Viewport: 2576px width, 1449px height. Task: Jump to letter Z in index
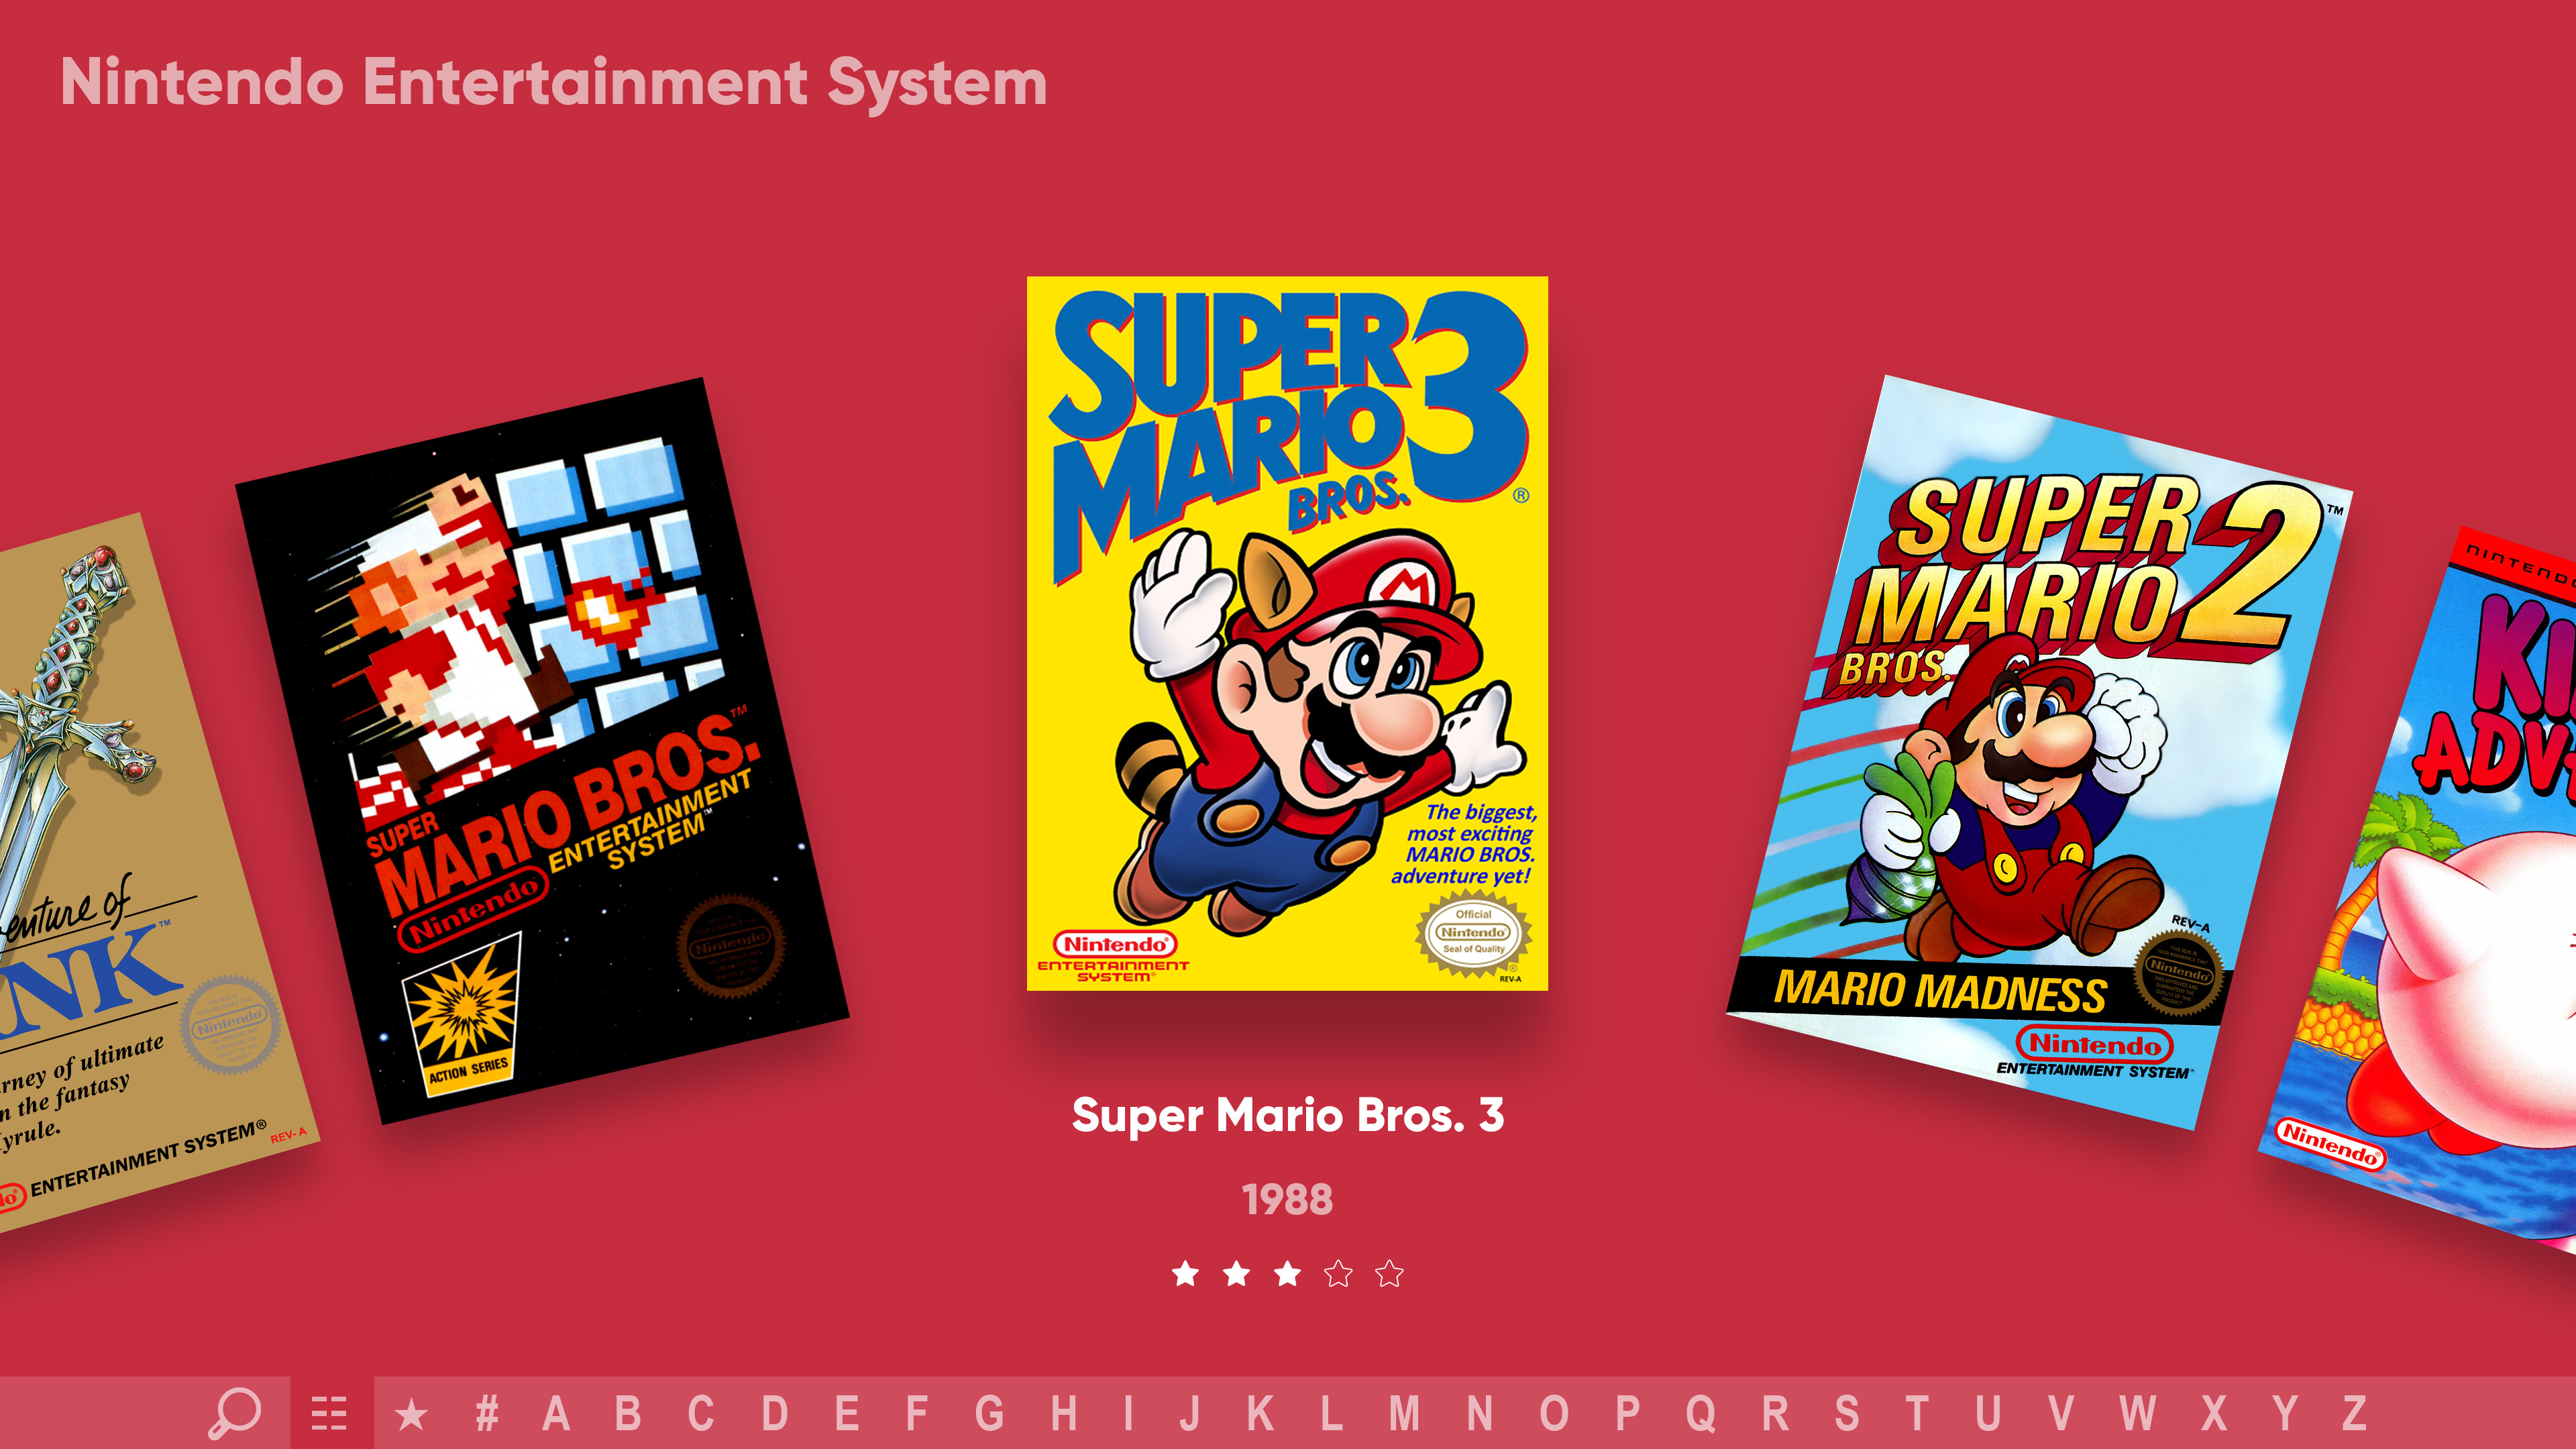2355,1413
